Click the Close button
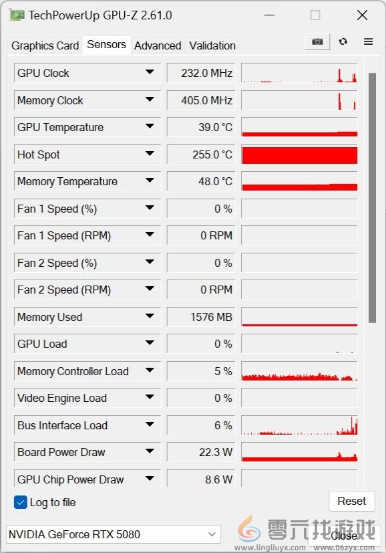The image size is (386, 553). 343,536
